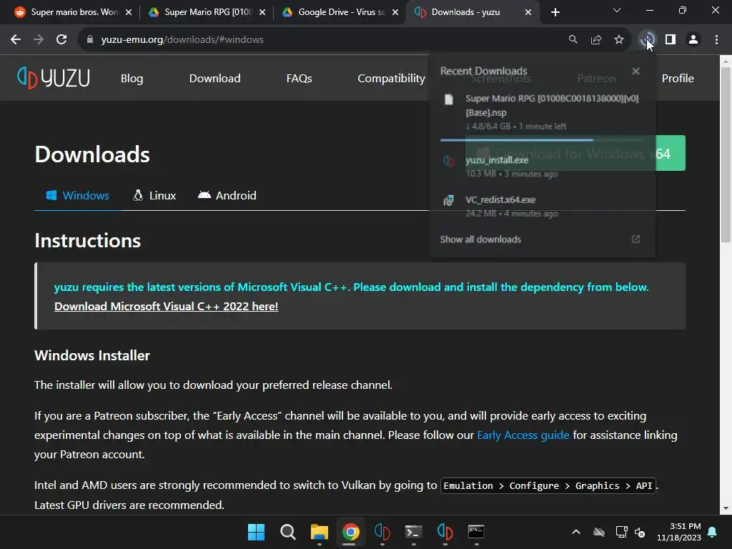Select the Windows platform tab
Image resolution: width=732 pixels, height=549 pixels.
[x=77, y=196]
